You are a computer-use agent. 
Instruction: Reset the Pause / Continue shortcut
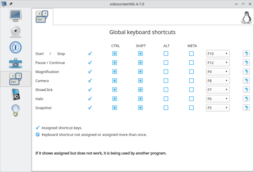(x=246, y=63)
